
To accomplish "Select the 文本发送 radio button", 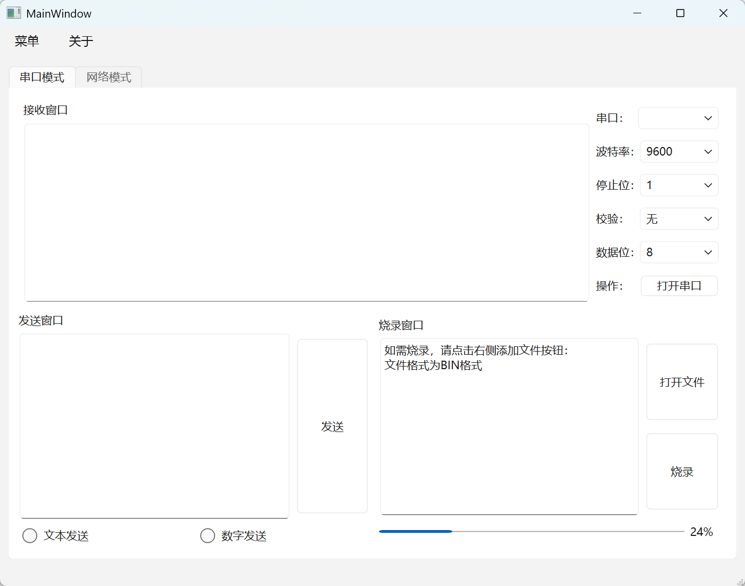I will click(x=55, y=535).
